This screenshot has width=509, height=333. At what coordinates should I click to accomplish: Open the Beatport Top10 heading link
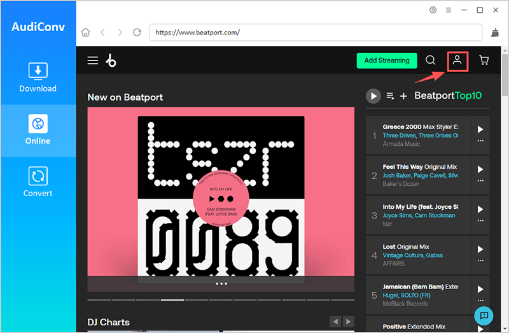[x=448, y=96]
